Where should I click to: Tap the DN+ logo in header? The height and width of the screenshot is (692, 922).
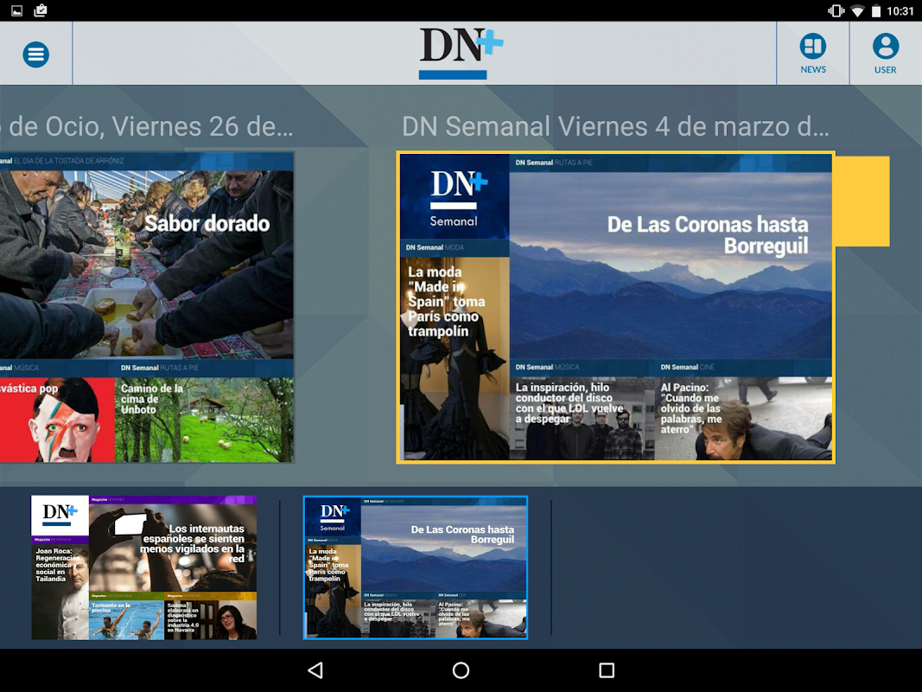tap(461, 53)
